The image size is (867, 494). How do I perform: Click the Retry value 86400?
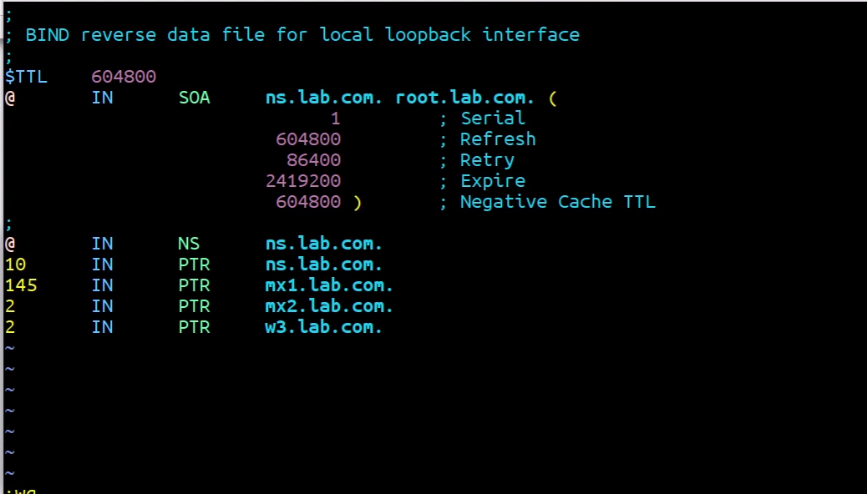(x=313, y=160)
